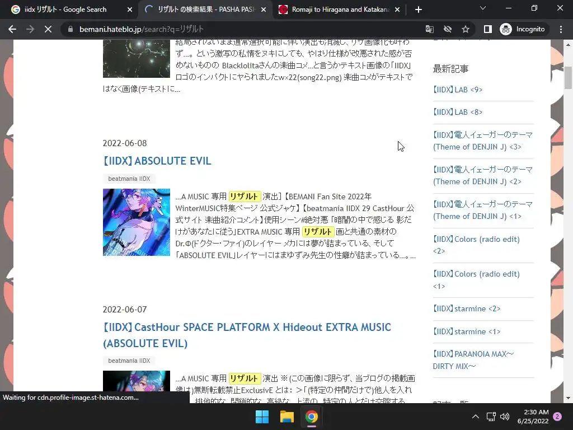The image size is (573, 430).
Task: Open Theme of DENJIN J <2> link
Action: (483, 175)
